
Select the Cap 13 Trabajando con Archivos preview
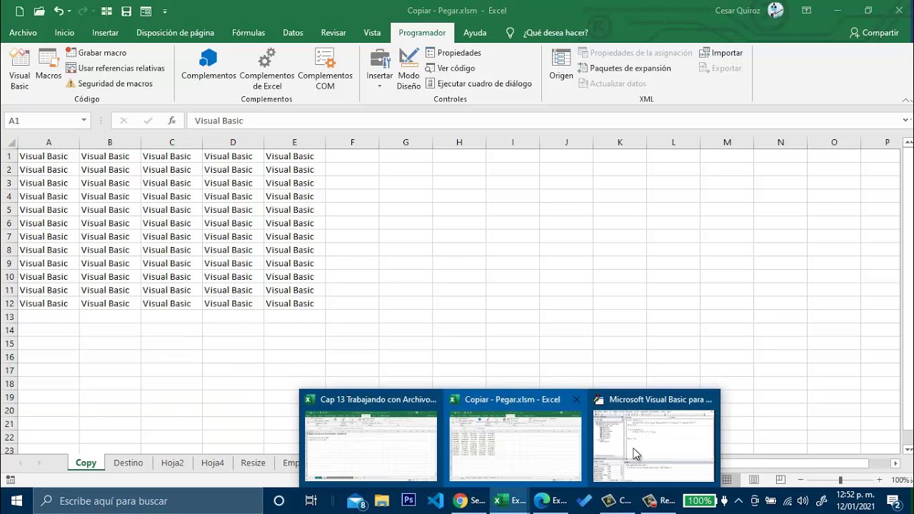click(x=371, y=437)
